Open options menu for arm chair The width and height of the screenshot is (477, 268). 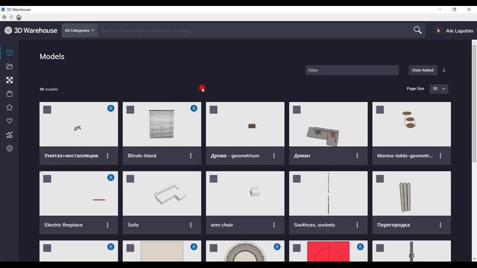tap(274, 225)
